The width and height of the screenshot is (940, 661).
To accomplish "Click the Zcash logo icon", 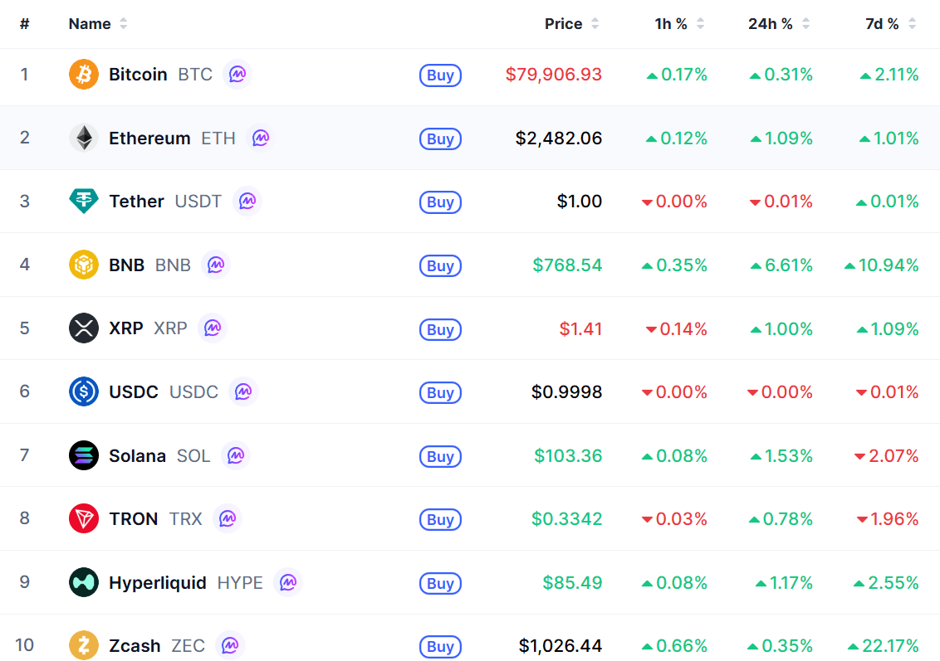I will tap(83, 645).
